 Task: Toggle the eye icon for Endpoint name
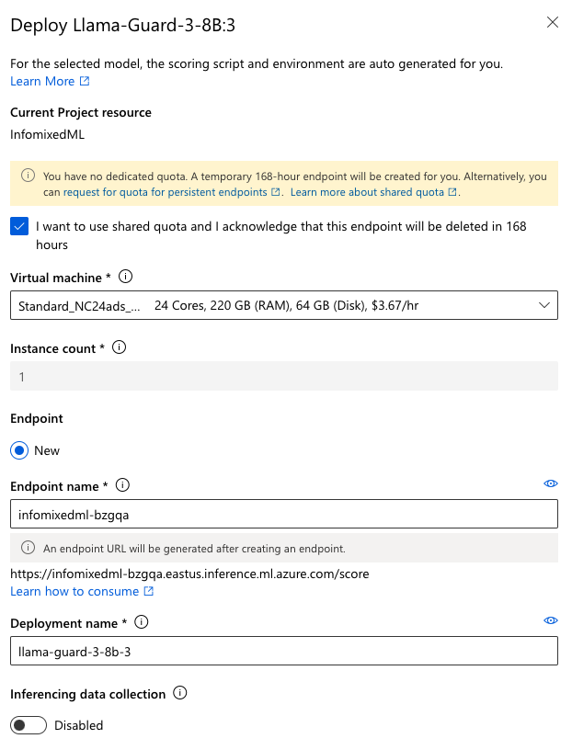(x=551, y=483)
